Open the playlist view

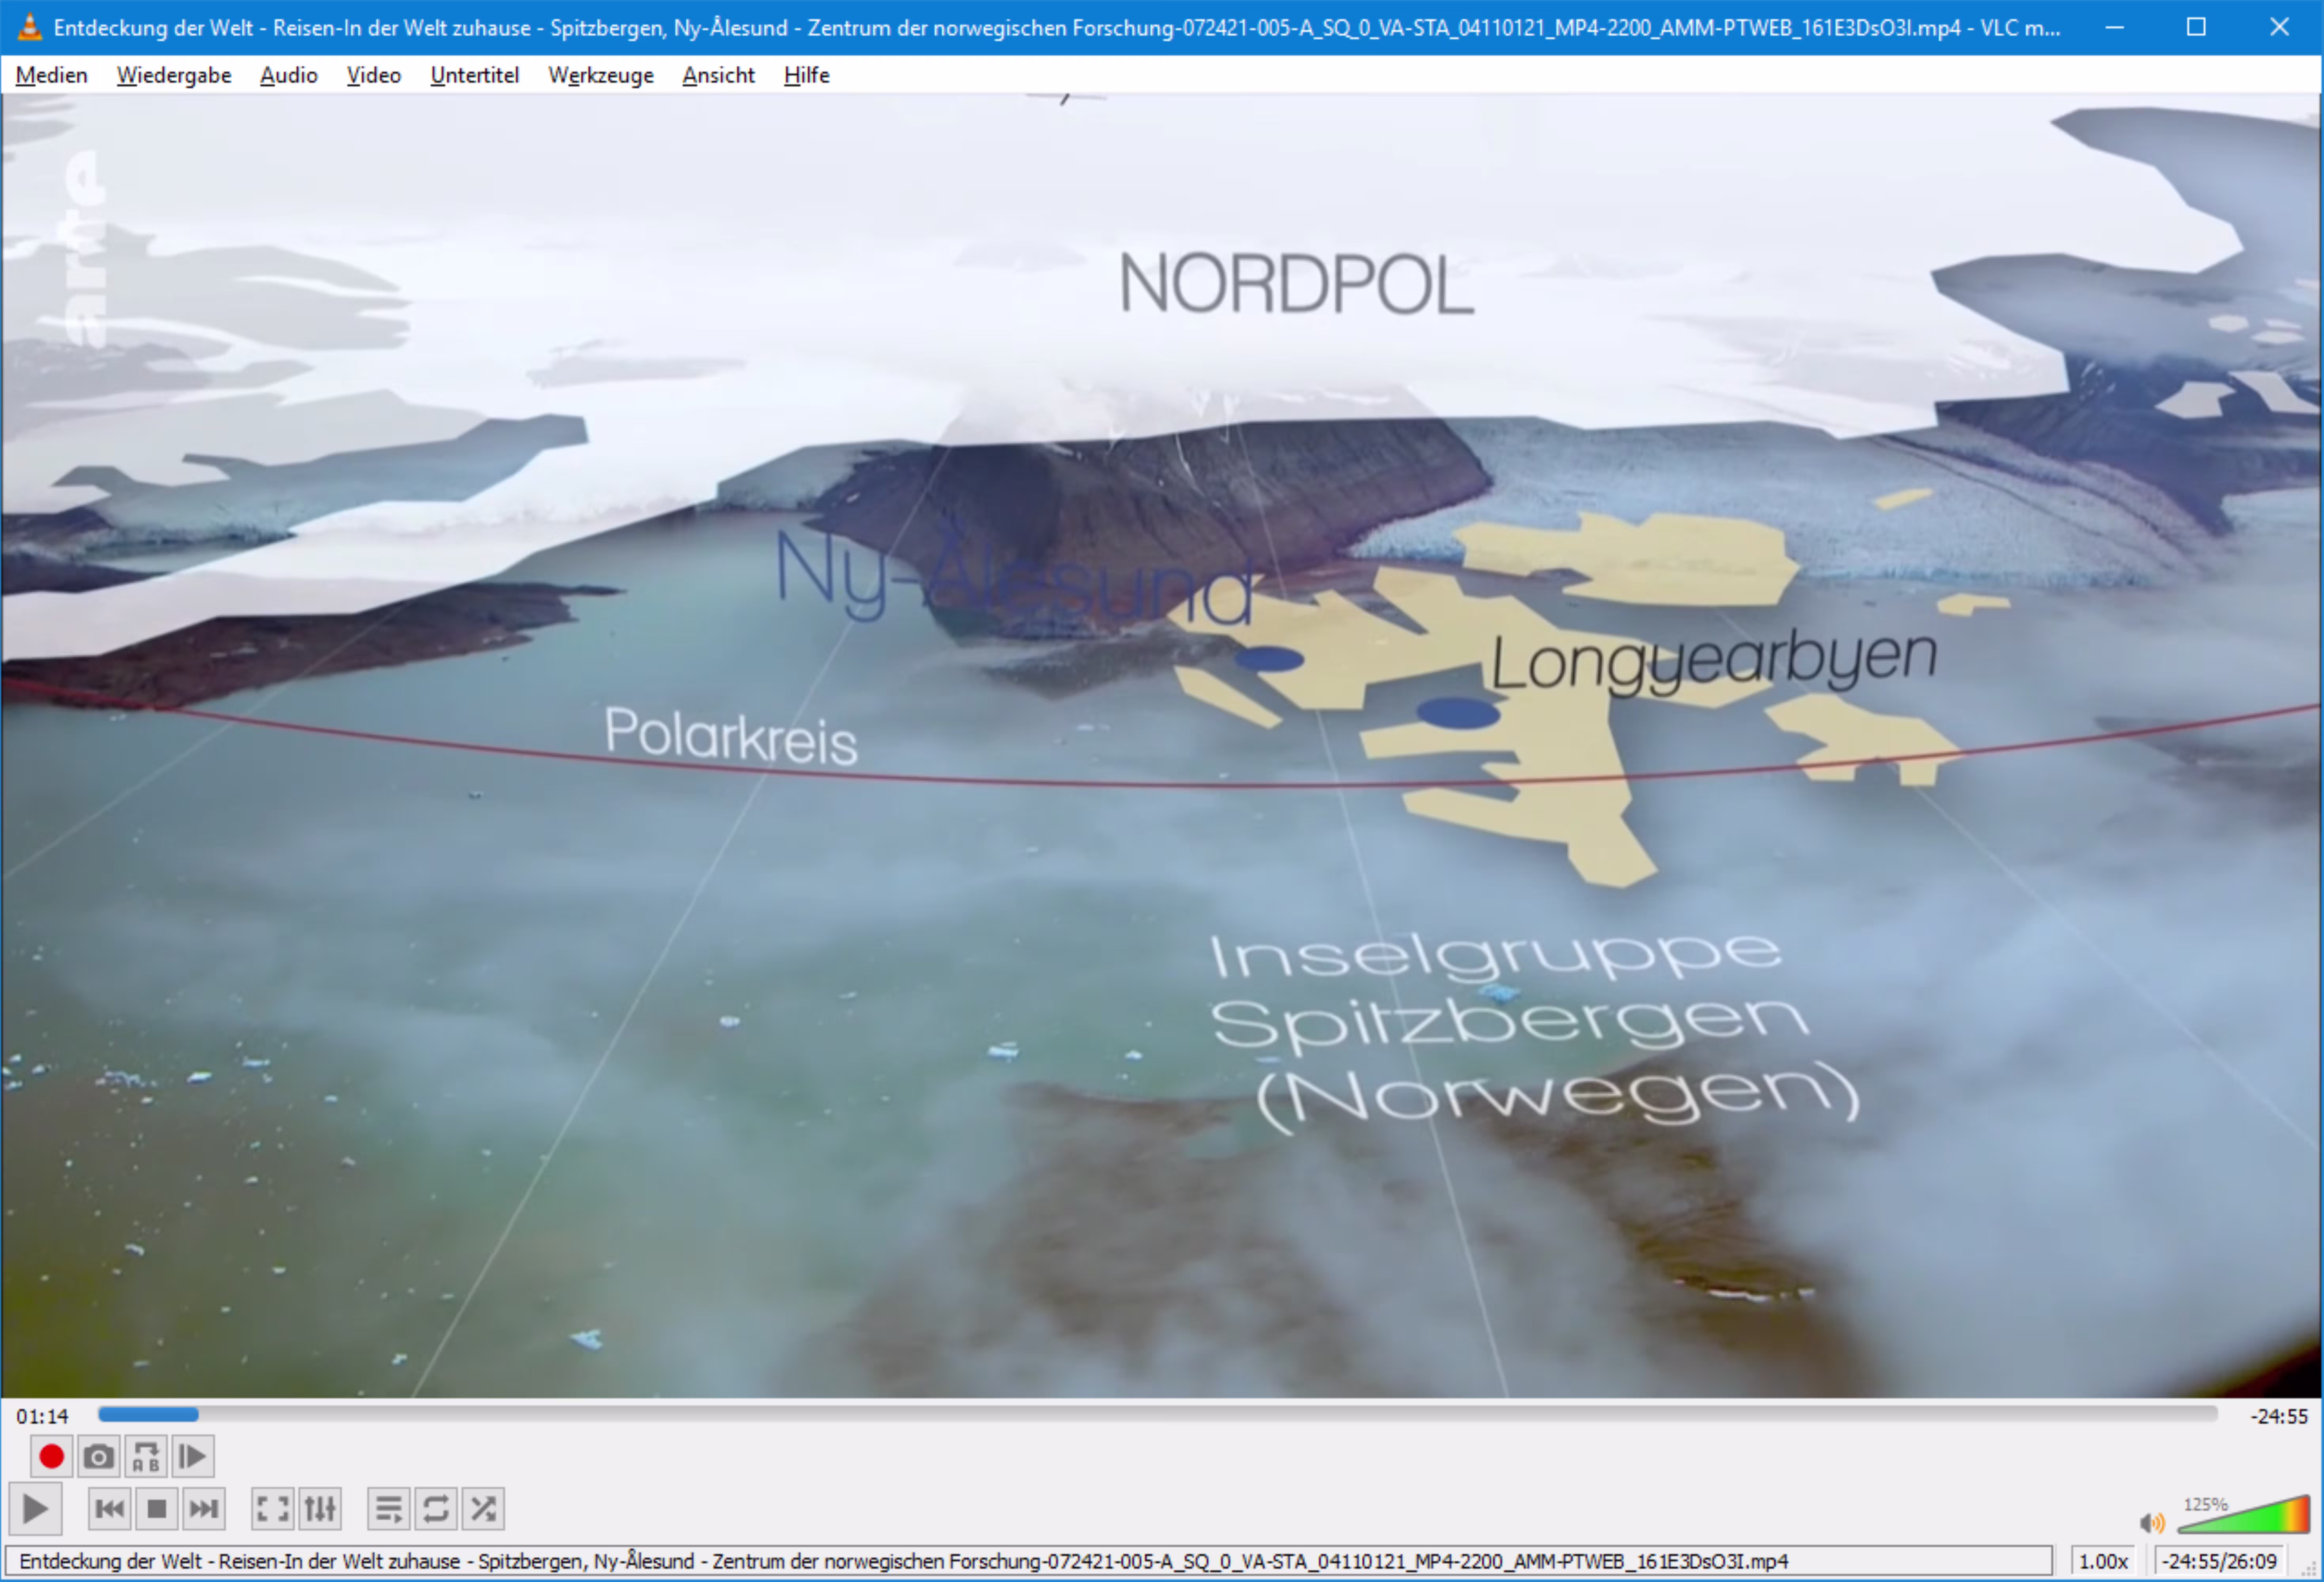[x=388, y=1508]
